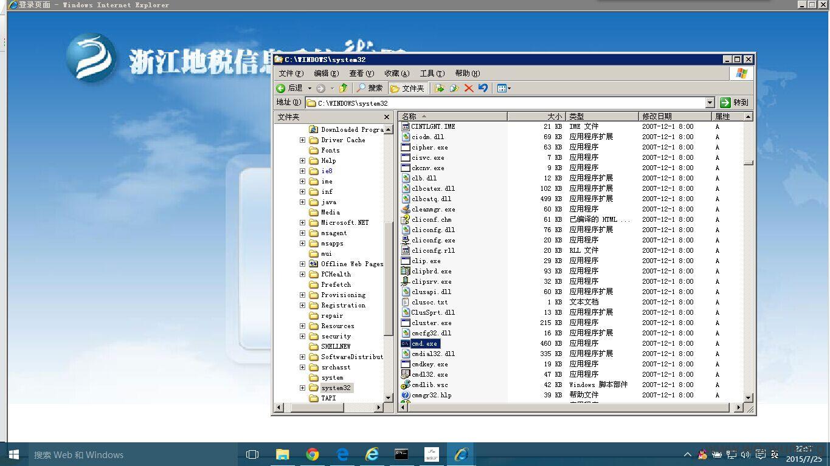Sort by the 属性 column header
Screen dimensions: 830x466
pyautogui.click(x=727, y=116)
